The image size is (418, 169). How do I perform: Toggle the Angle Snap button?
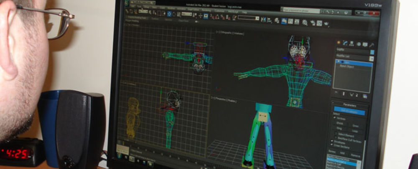pos(217,17)
